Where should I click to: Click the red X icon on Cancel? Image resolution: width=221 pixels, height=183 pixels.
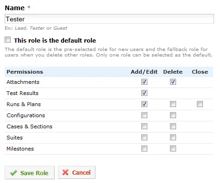65,172
